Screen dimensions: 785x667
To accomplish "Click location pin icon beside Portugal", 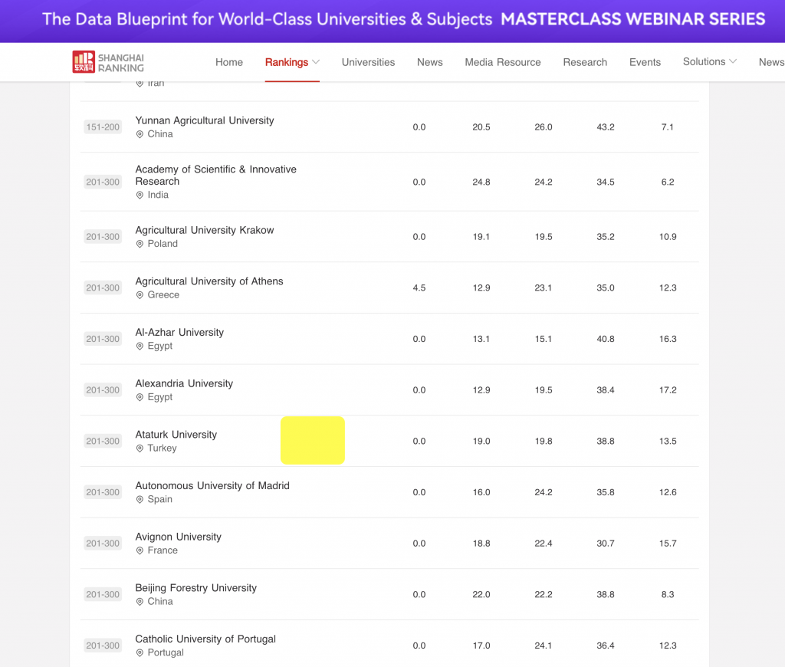I will click(140, 653).
